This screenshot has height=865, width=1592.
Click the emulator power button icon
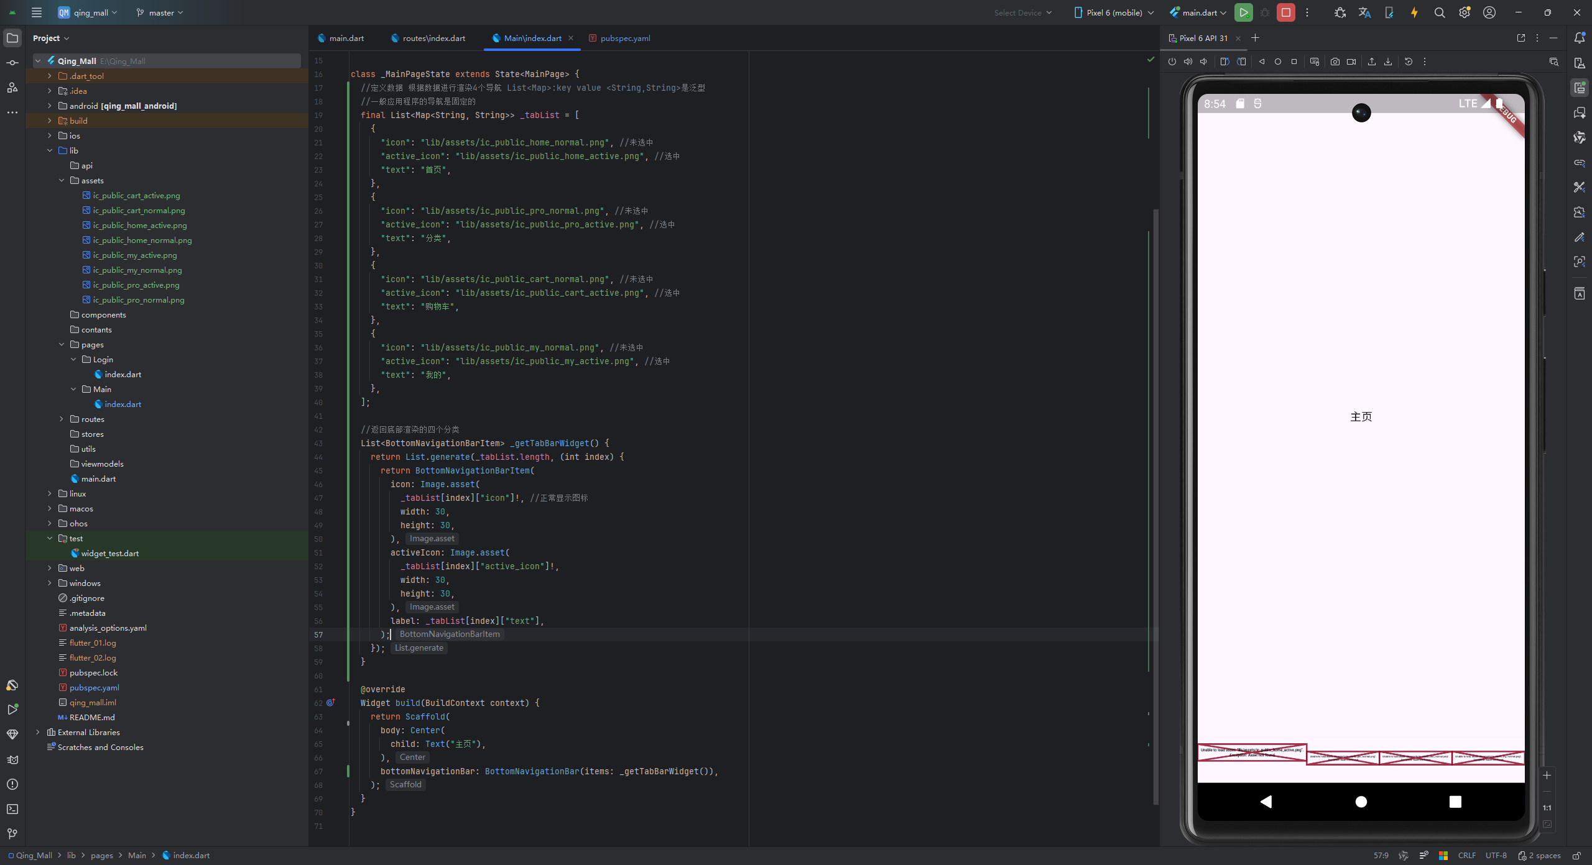tap(1172, 62)
